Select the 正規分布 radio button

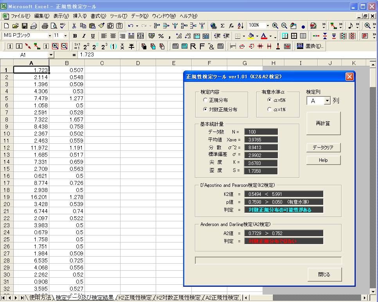coord(205,100)
